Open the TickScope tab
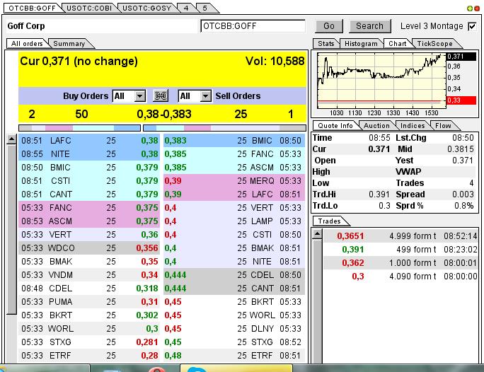The image size is (484, 372). coord(434,43)
